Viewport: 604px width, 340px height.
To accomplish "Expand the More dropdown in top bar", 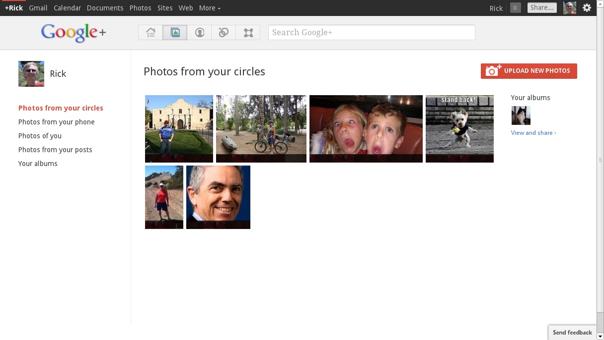I will click(x=210, y=8).
